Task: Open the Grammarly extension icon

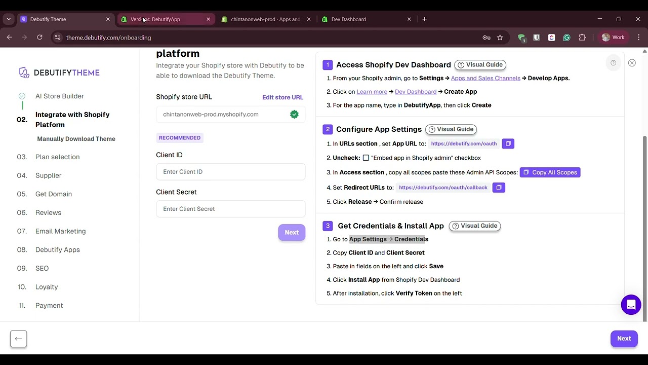Action: click(x=567, y=38)
